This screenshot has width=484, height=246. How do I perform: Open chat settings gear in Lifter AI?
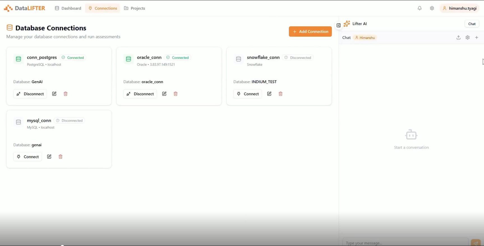[467, 38]
